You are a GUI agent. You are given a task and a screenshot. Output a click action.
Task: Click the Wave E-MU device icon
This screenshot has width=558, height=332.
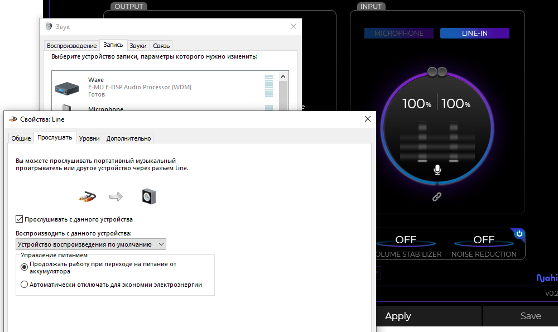point(67,88)
